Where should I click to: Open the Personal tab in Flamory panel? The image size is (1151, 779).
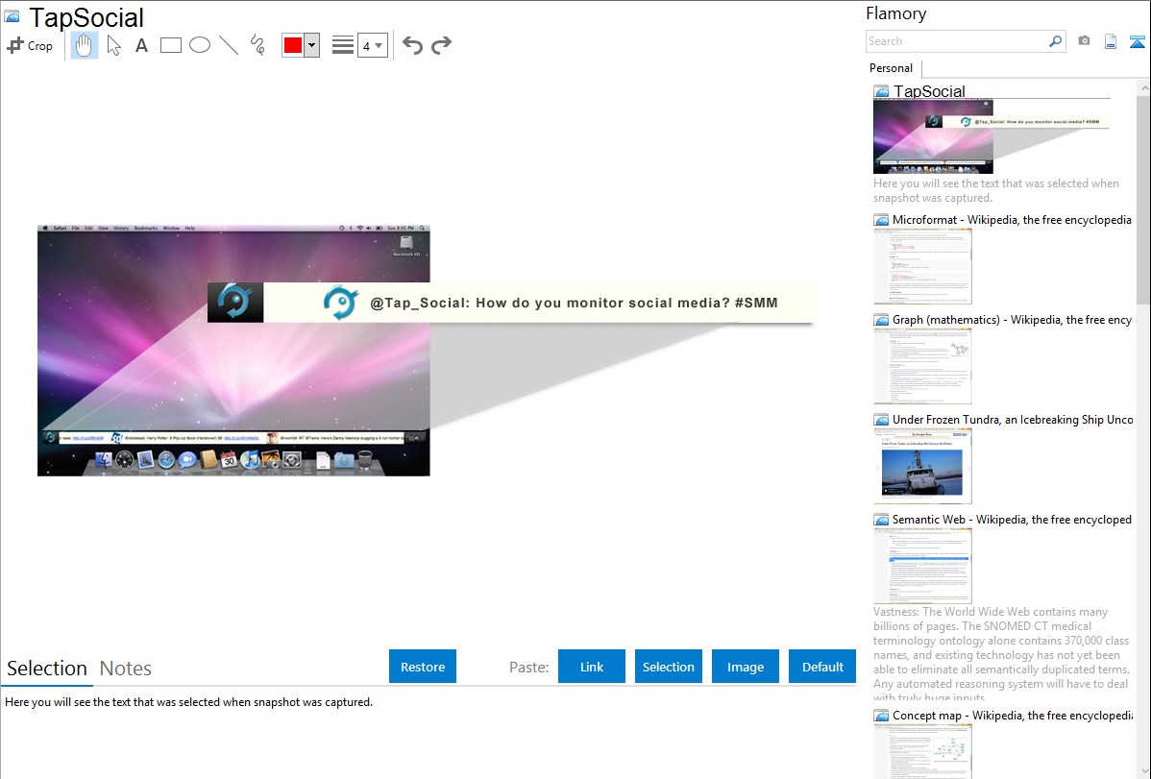coord(891,68)
